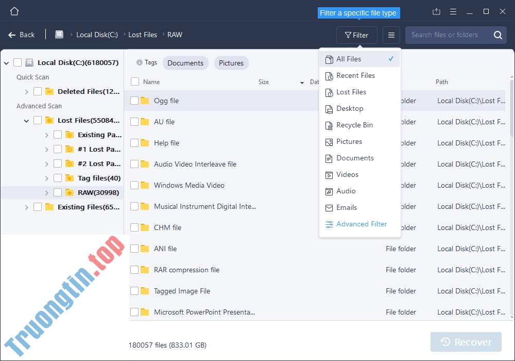Click the Home icon in the title bar
515x361 pixels.
pyautogui.click(x=14, y=10)
